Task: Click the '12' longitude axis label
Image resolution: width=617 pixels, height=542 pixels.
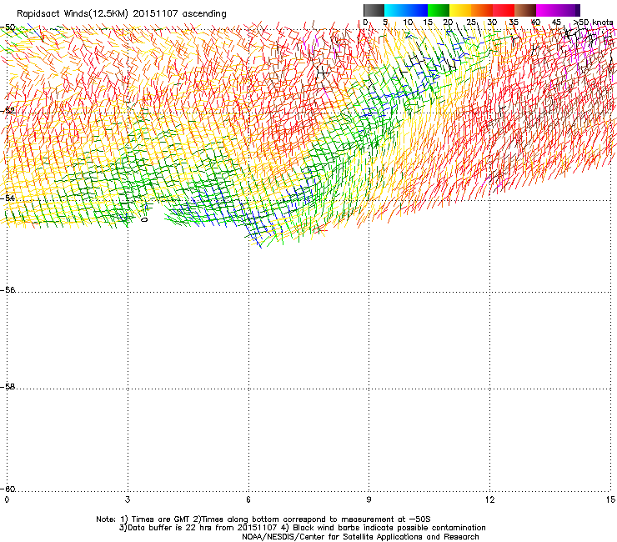Action: click(490, 499)
